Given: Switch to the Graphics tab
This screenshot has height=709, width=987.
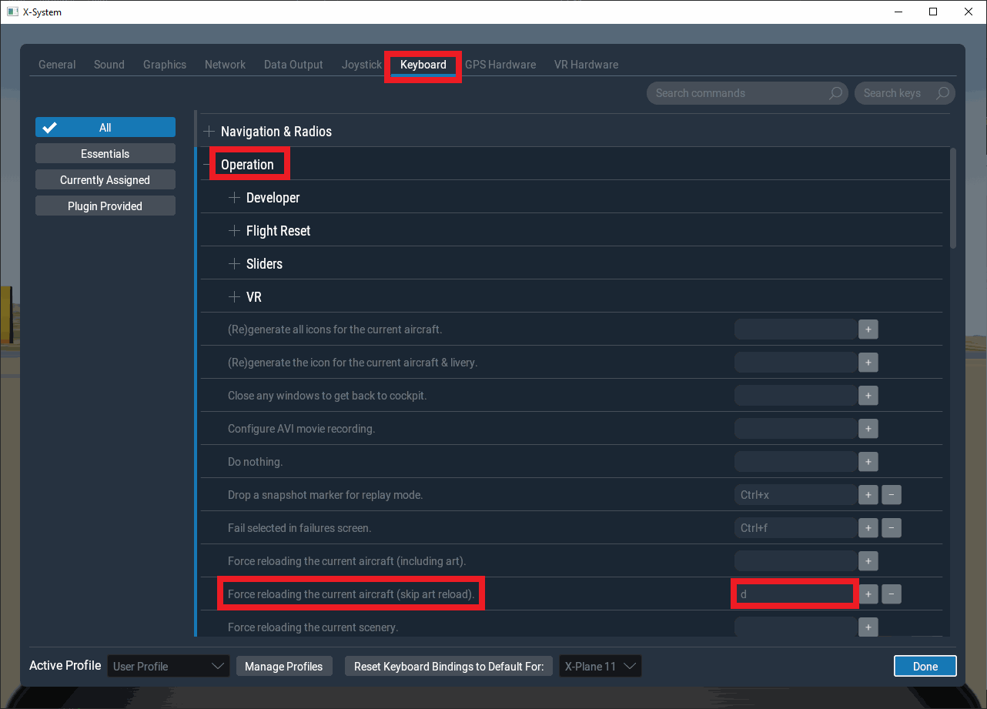Looking at the screenshot, I should (x=165, y=65).
